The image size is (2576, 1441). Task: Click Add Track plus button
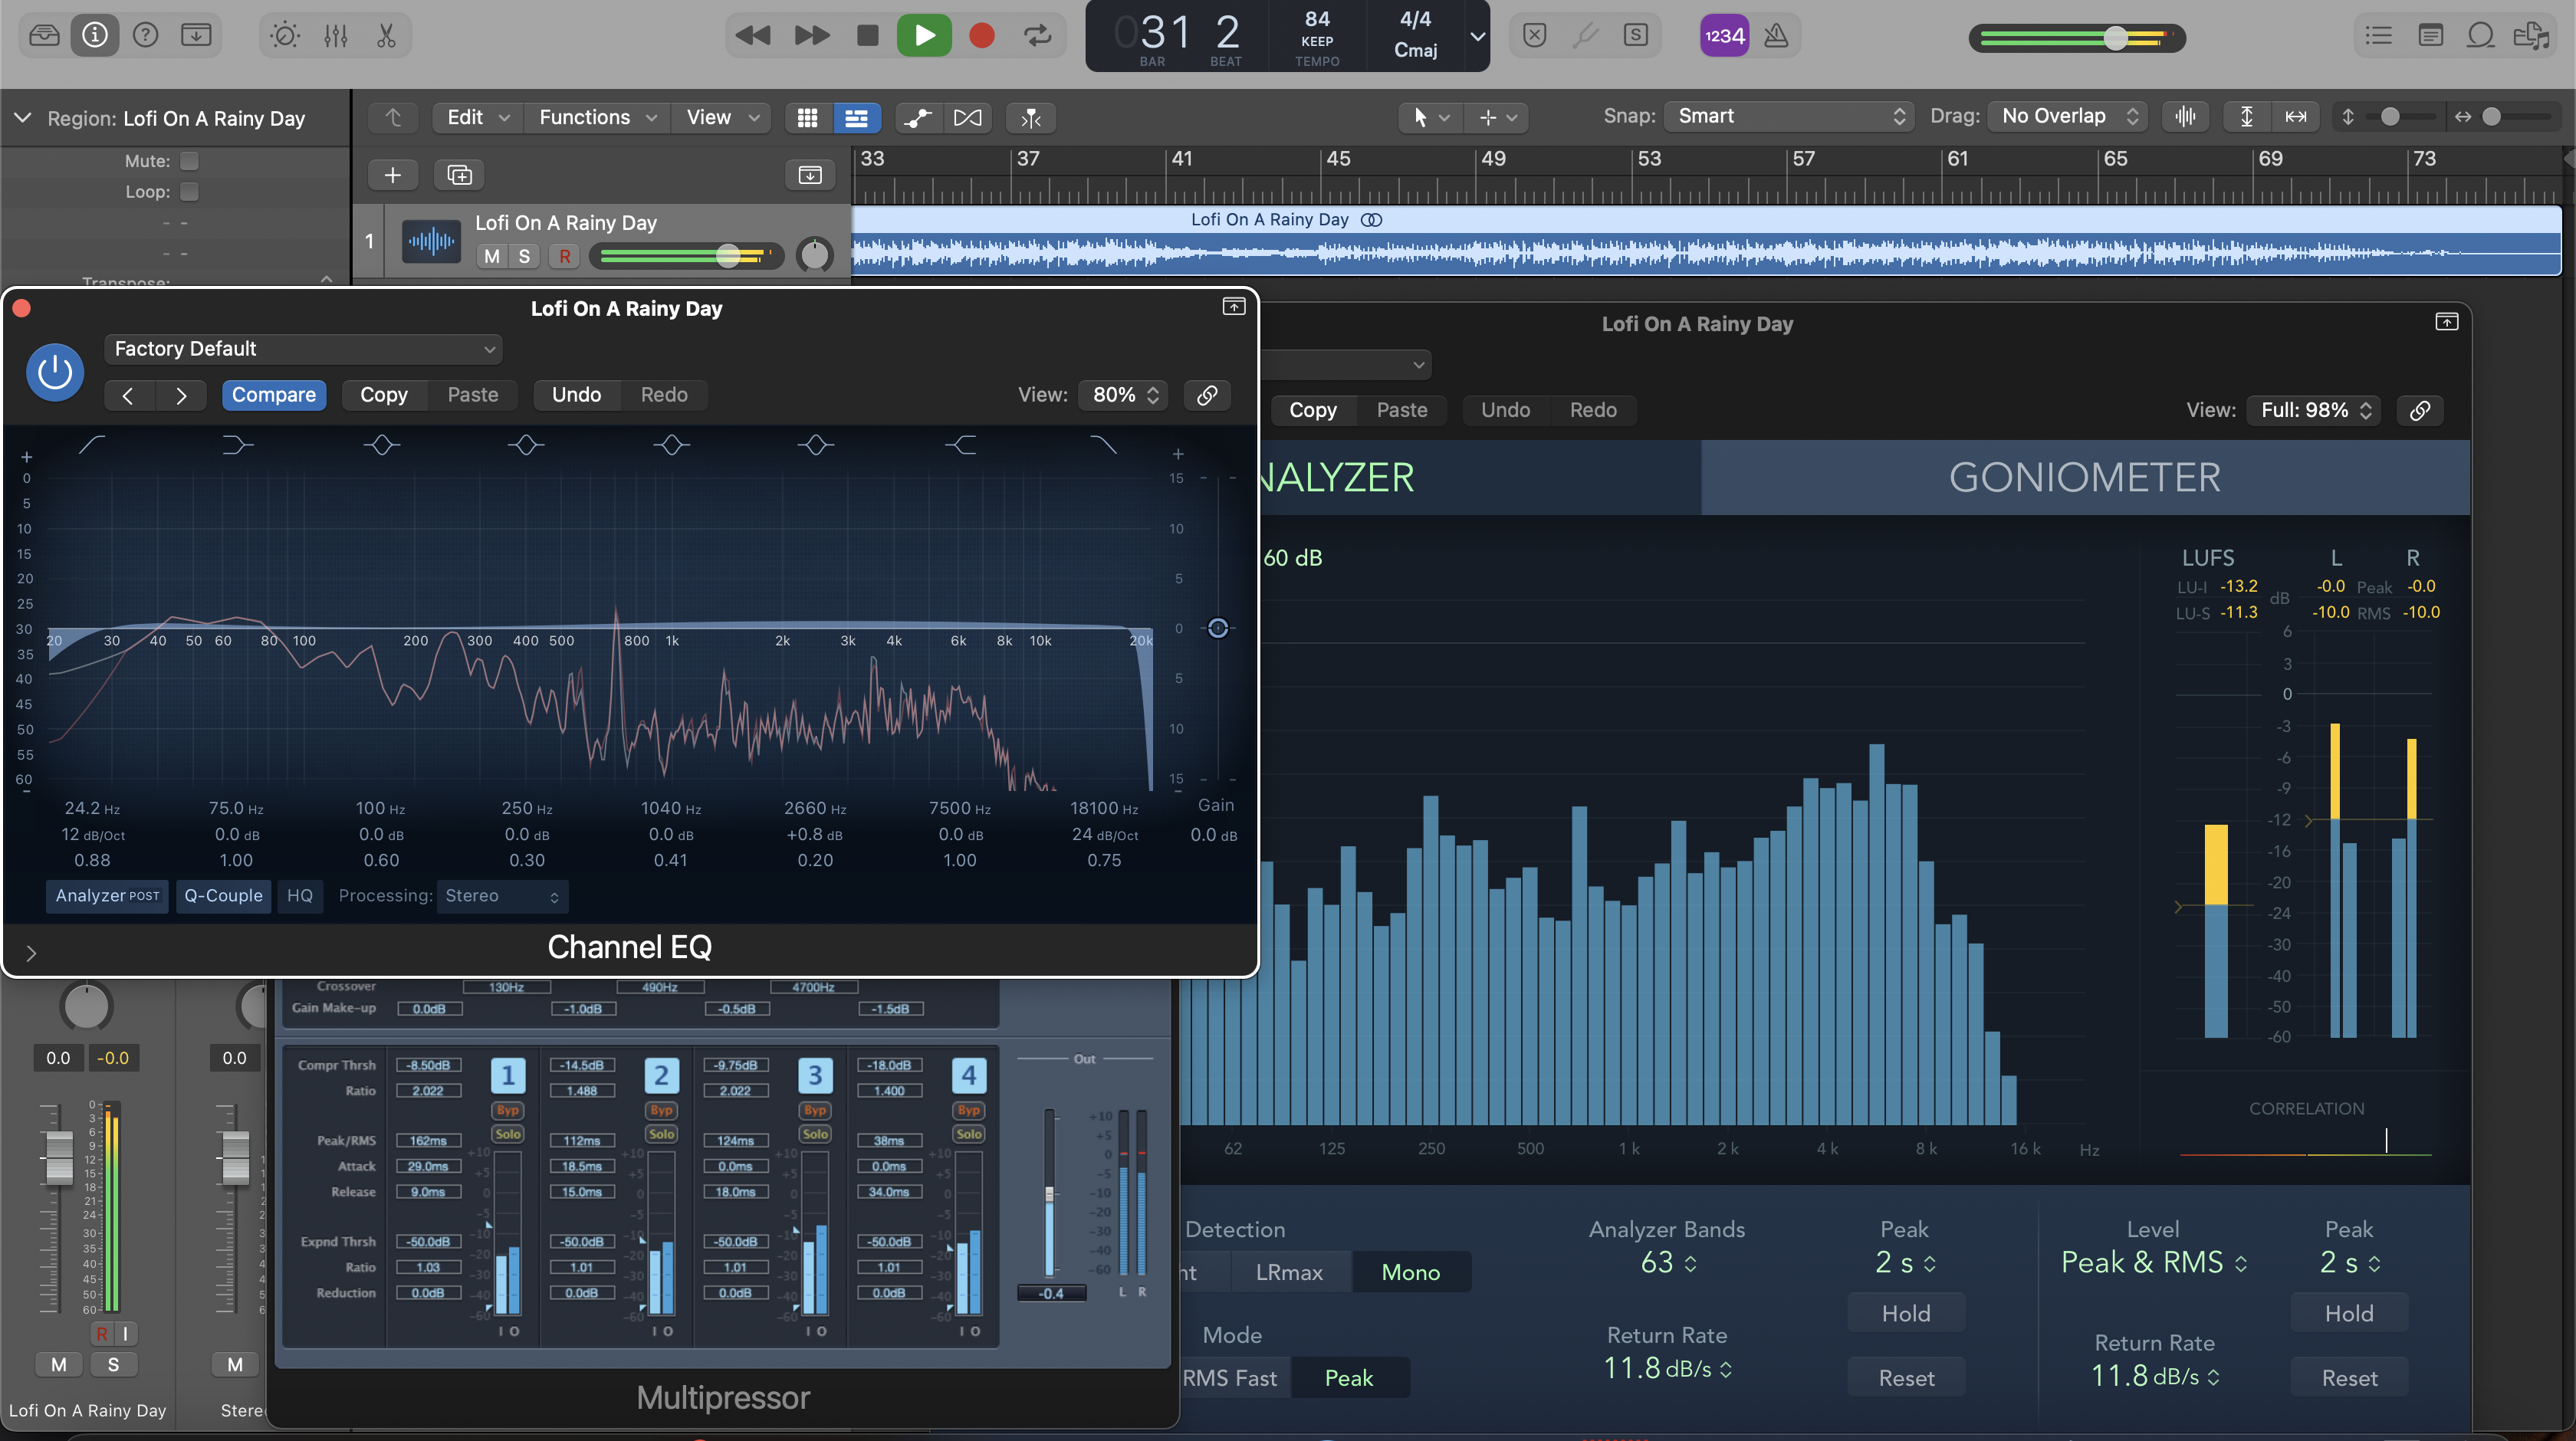tap(393, 175)
